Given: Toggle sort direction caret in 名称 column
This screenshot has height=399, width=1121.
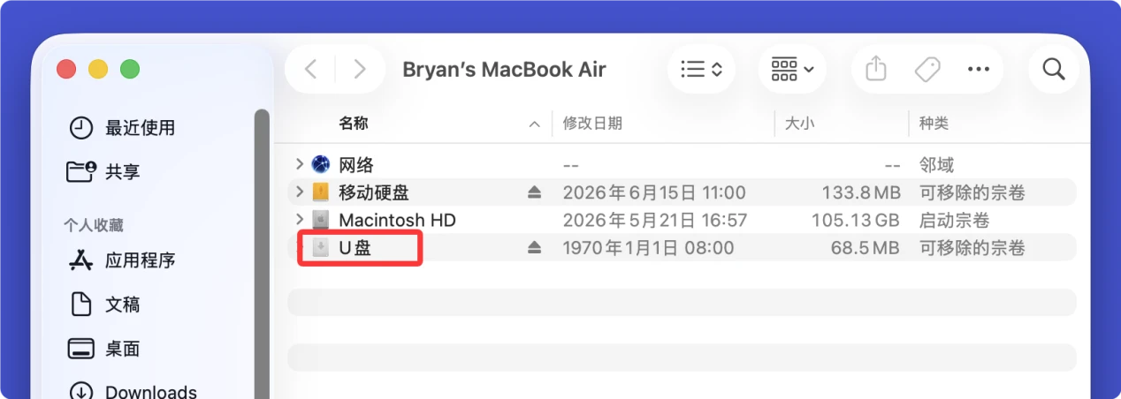Looking at the screenshot, I should (x=534, y=124).
